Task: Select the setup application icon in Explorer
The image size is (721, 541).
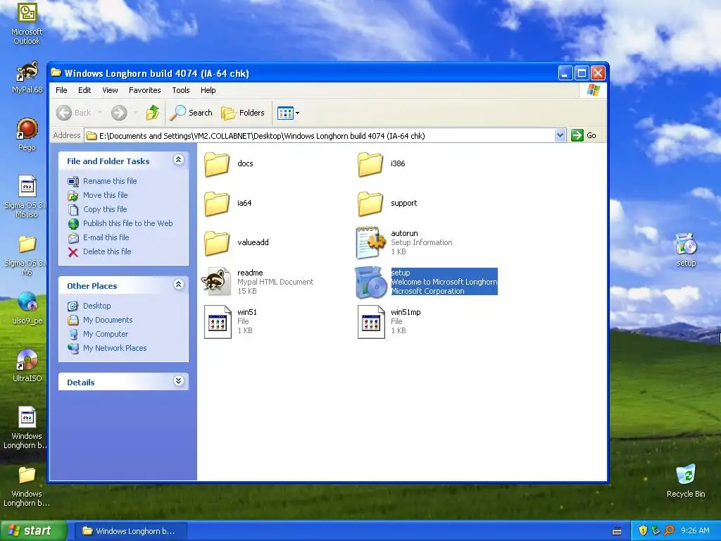Action: 370,282
